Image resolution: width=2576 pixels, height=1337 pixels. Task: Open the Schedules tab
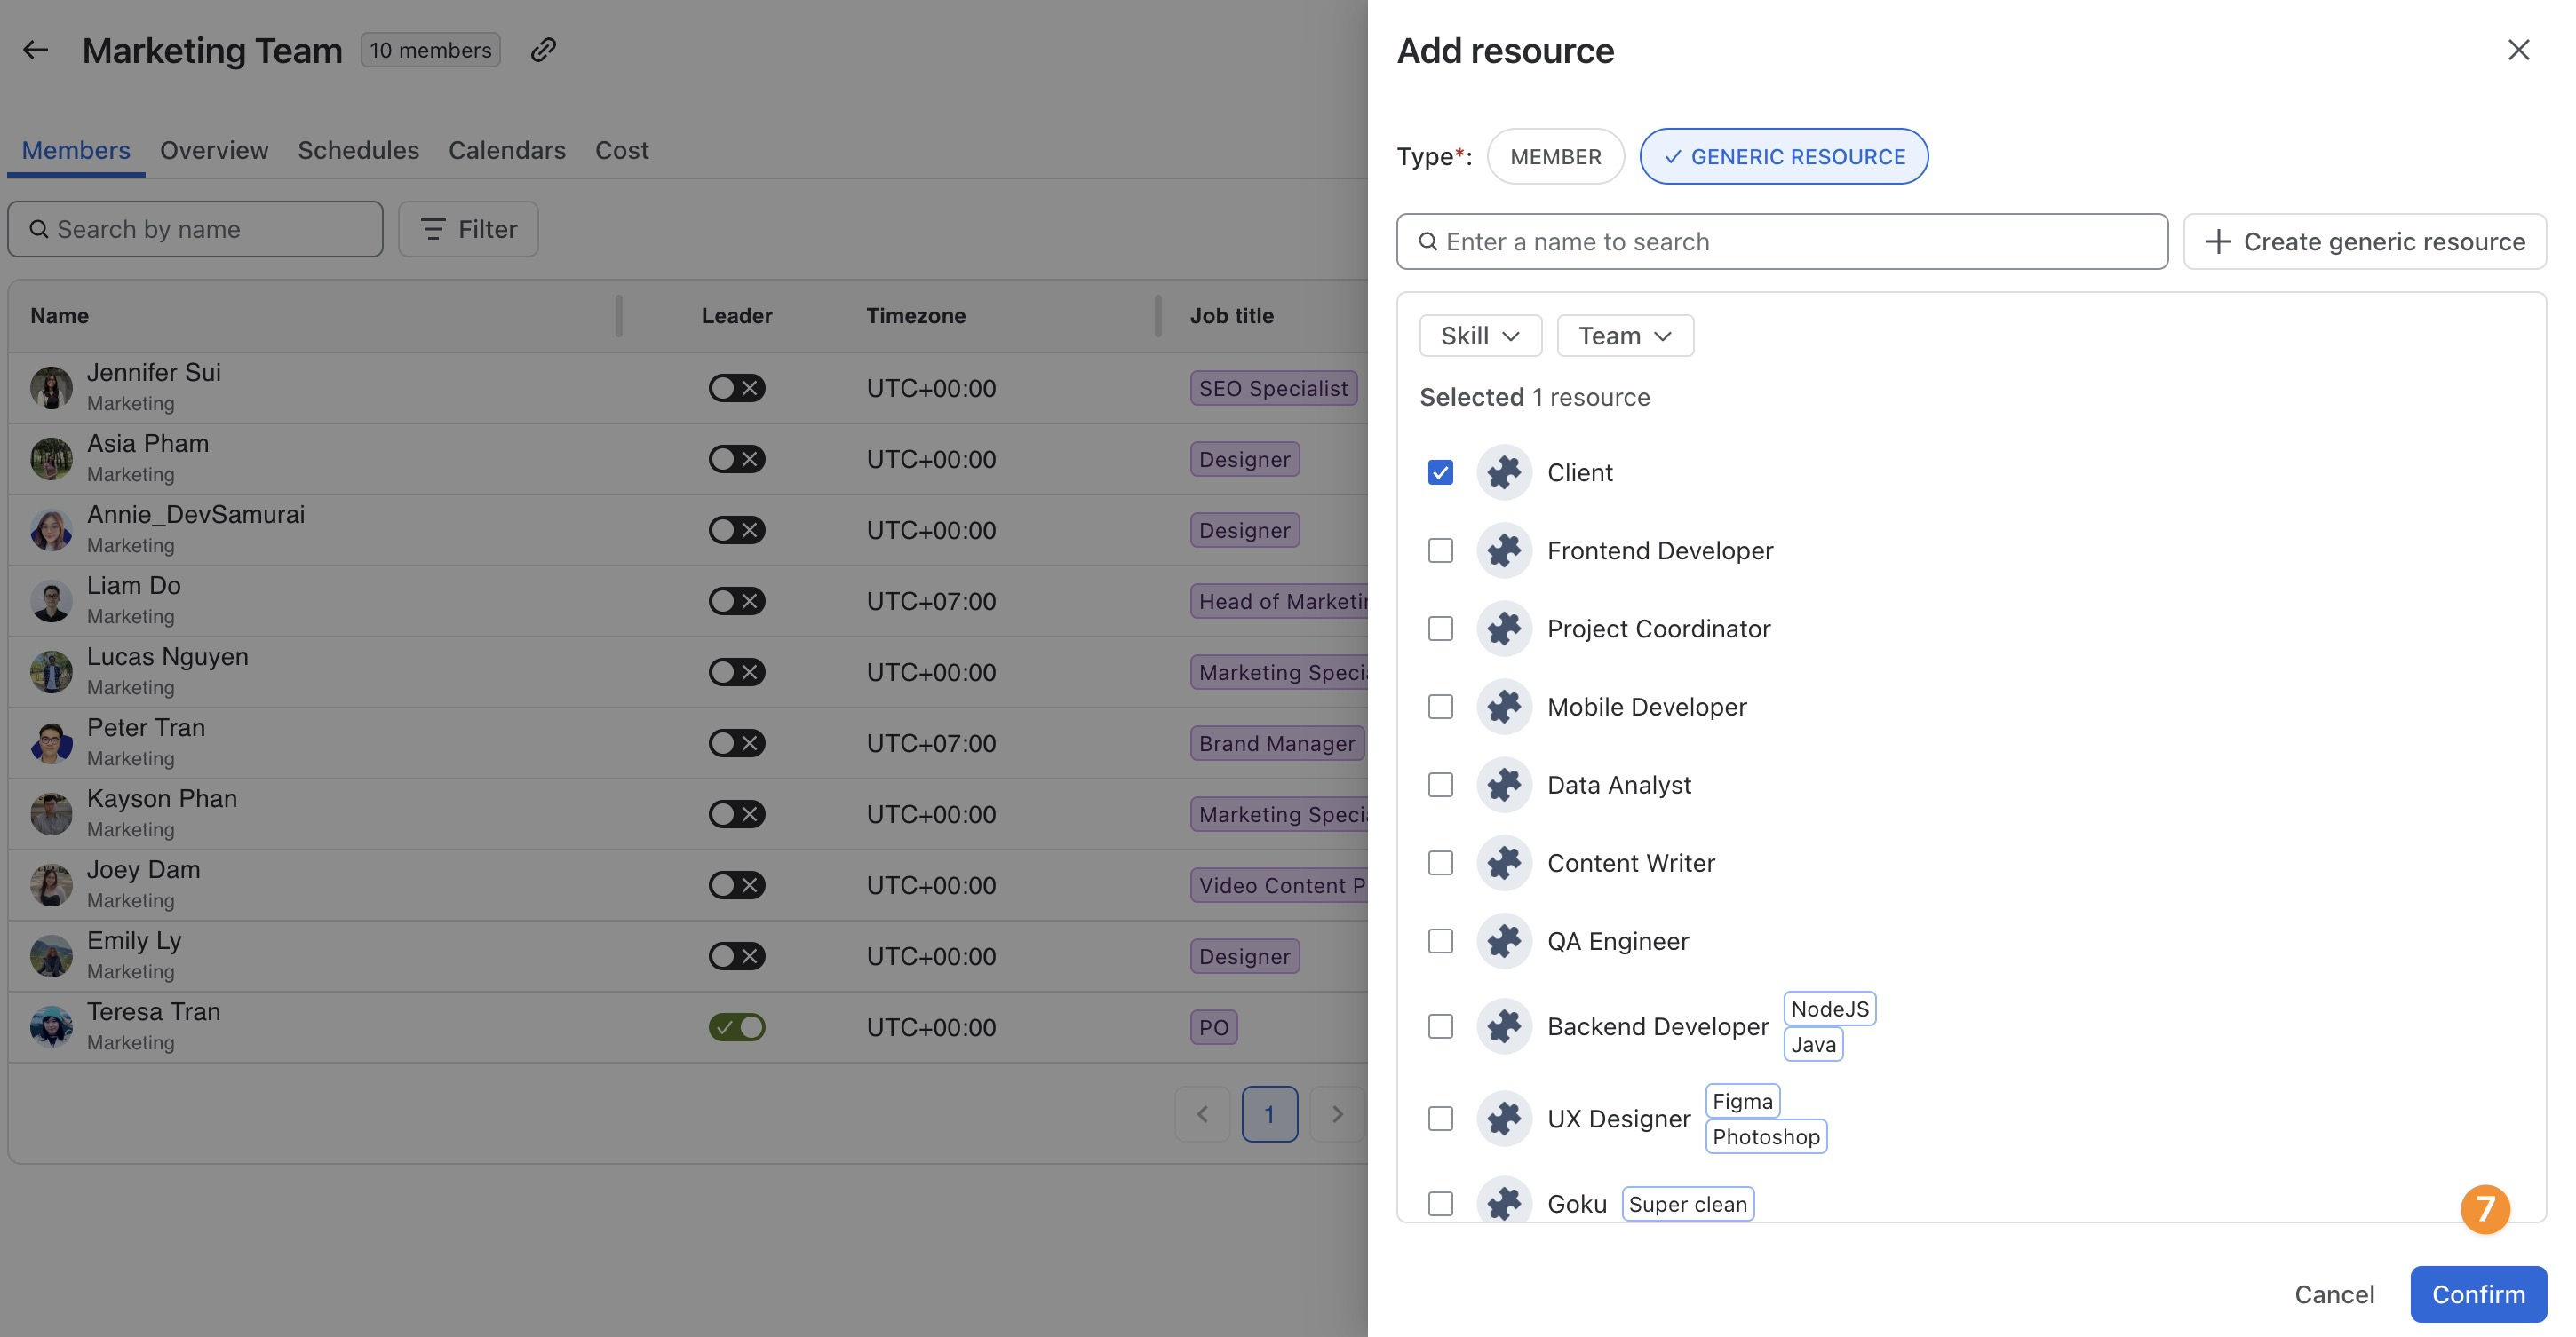358,150
